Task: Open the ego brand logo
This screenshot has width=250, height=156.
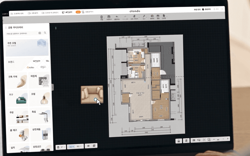Action: point(43,67)
